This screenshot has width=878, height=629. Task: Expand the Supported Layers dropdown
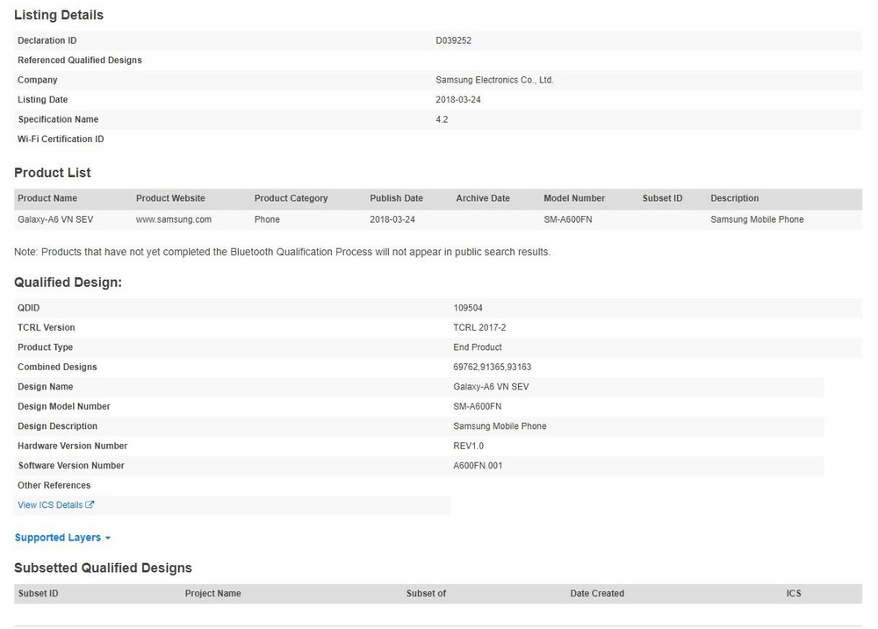62,537
